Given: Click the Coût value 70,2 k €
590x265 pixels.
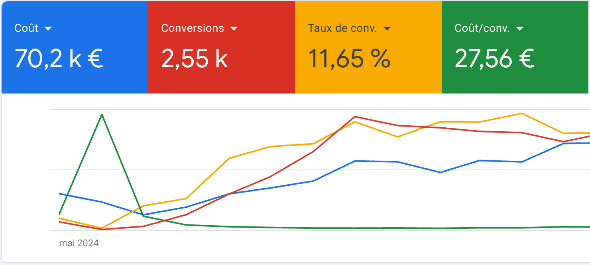Looking at the screenshot, I should [58, 59].
